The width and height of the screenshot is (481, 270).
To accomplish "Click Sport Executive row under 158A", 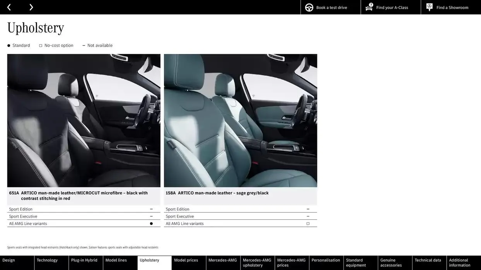I will pyautogui.click(x=240, y=216).
